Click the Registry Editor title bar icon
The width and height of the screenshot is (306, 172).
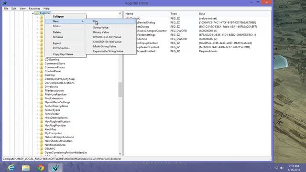click(x=5, y=3)
